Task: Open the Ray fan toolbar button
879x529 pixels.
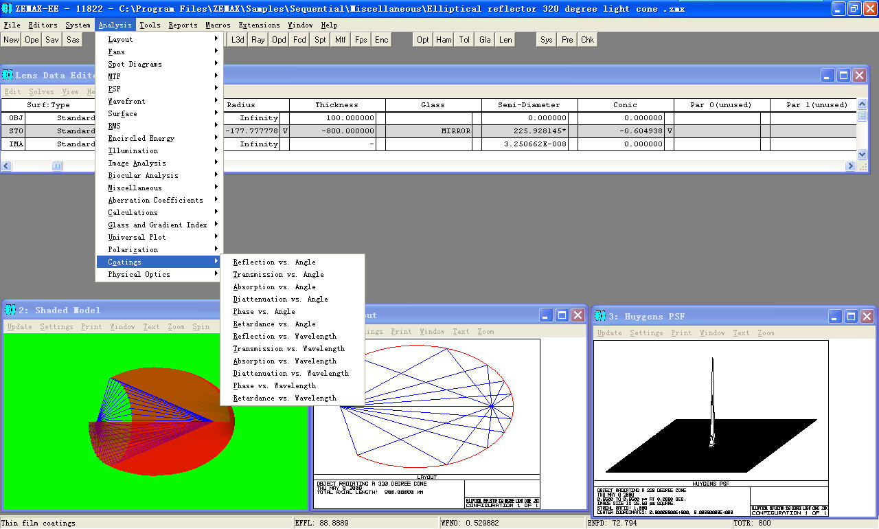Action: [258, 40]
